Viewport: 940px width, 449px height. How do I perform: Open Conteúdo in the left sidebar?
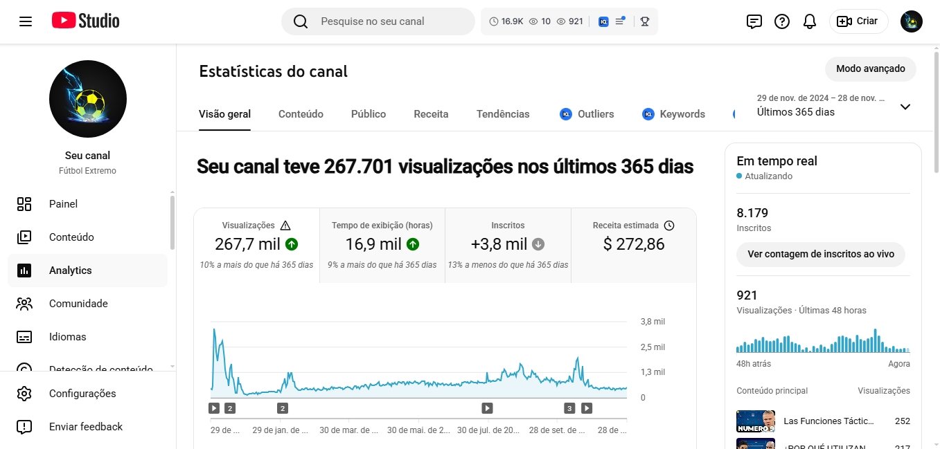pos(87,237)
